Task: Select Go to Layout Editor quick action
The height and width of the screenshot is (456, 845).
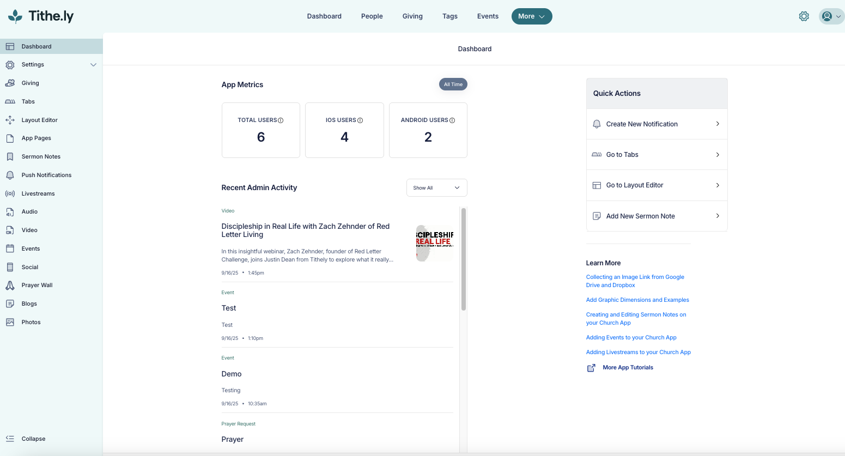Action: tap(656, 185)
